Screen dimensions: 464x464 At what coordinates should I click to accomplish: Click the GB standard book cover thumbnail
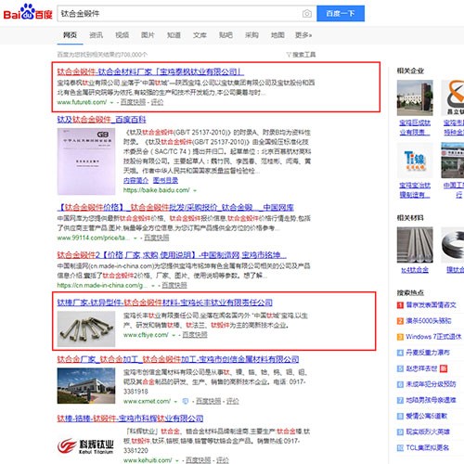[x=86, y=161]
